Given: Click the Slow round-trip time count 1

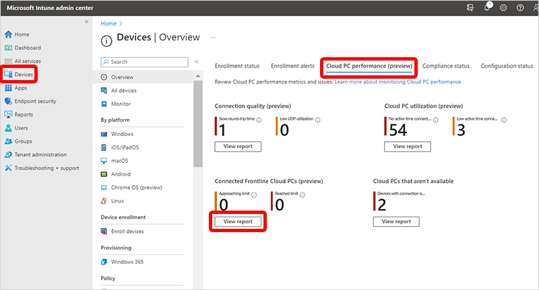Looking at the screenshot, I should pyautogui.click(x=222, y=130).
